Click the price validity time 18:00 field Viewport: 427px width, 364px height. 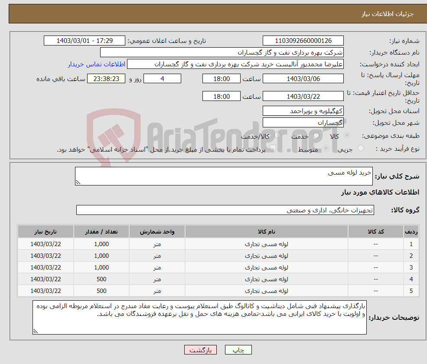(222, 96)
